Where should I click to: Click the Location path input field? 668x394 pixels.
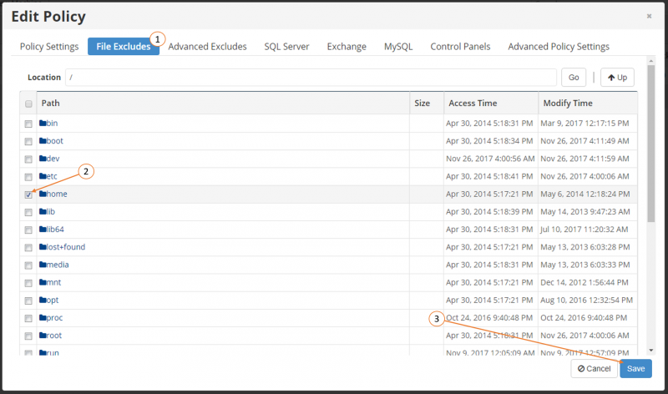point(311,78)
